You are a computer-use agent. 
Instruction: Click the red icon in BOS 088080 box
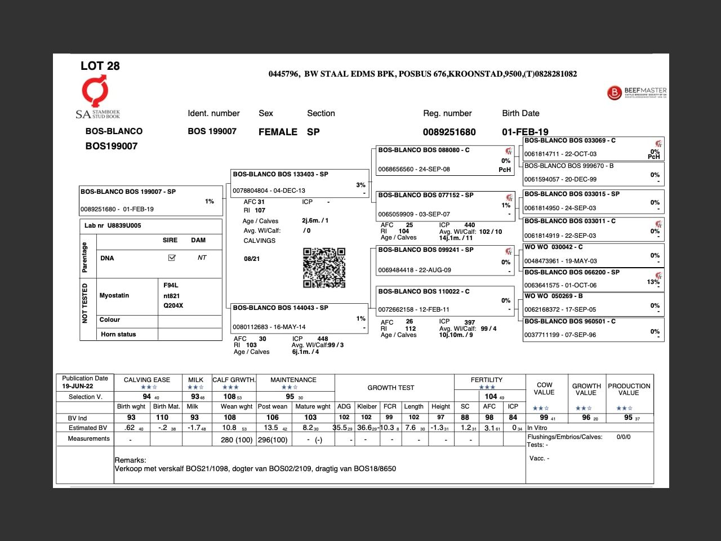pos(509,151)
